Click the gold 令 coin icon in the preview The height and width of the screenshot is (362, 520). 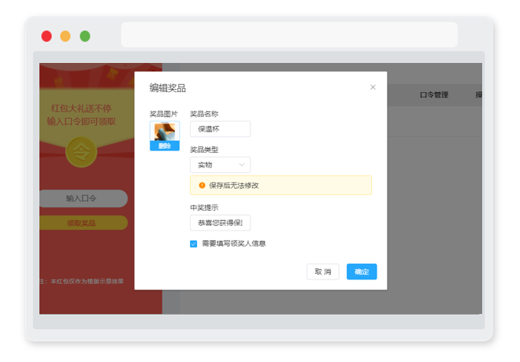click(81, 153)
